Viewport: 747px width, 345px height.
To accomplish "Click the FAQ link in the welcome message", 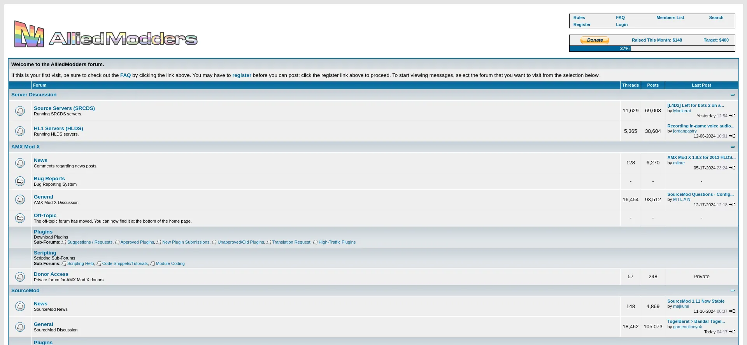I will pos(125,75).
